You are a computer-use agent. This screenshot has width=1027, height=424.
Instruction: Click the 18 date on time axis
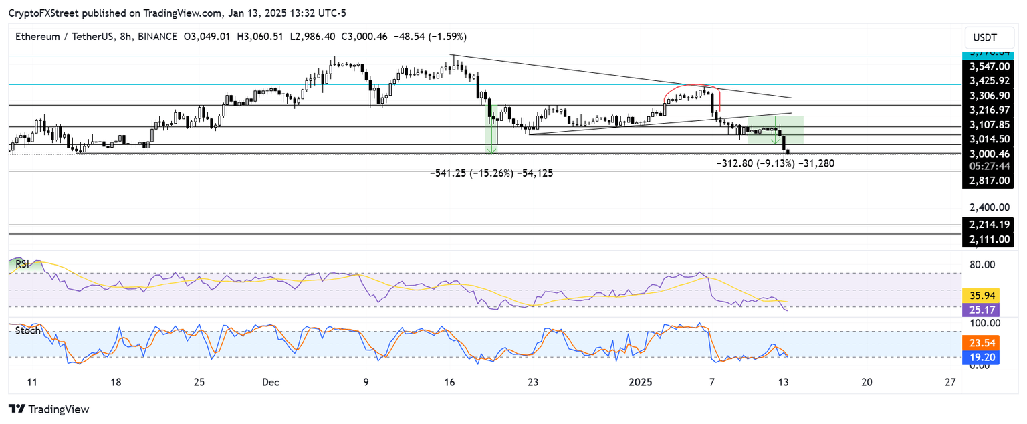point(116,383)
